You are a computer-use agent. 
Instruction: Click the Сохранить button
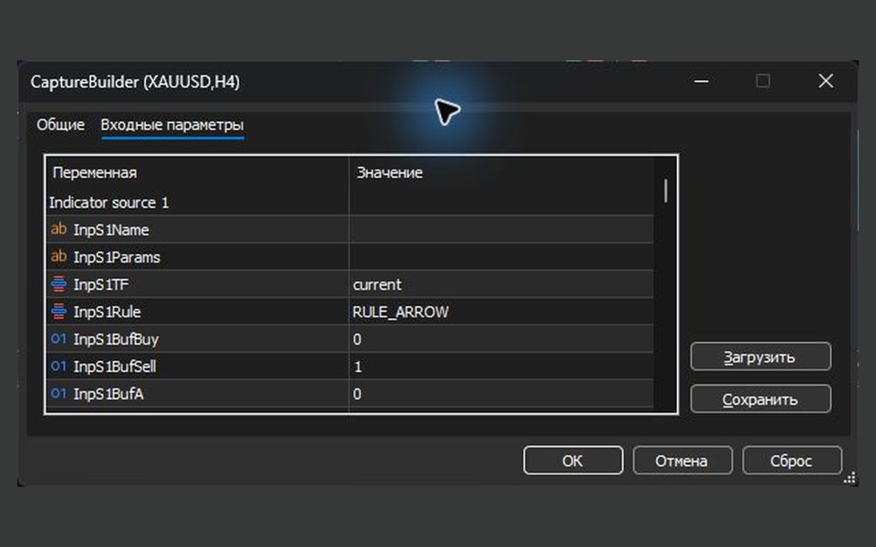coord(760,399)
